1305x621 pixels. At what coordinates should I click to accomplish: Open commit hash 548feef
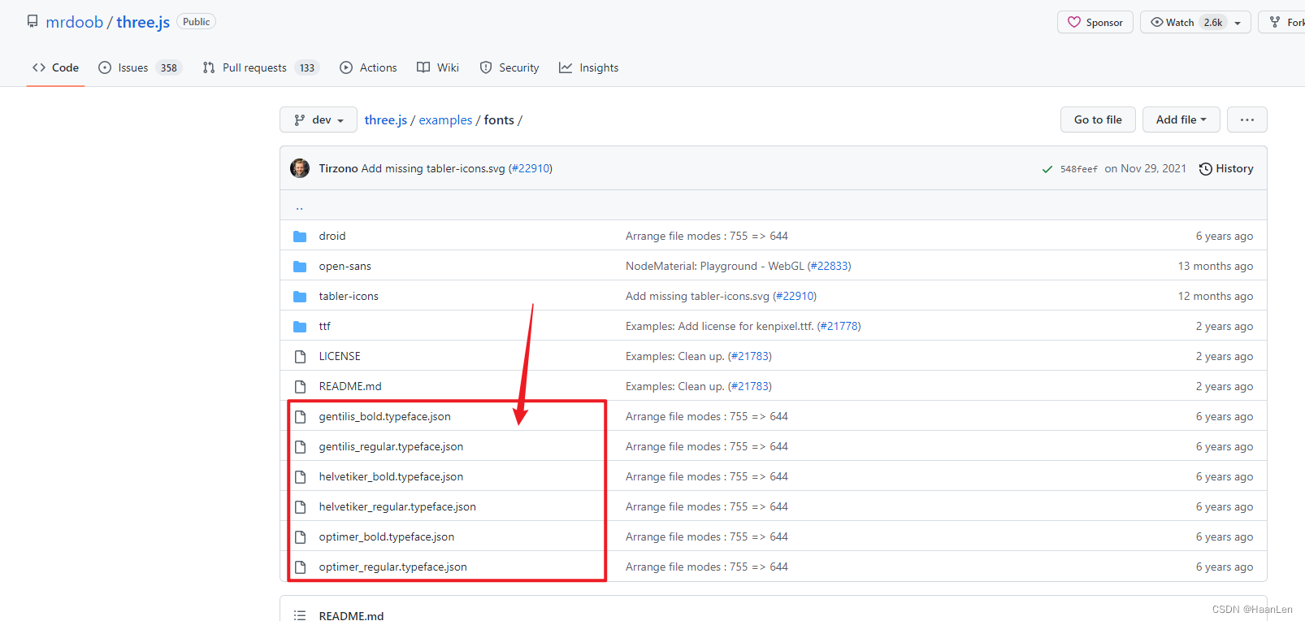pyautogui.click(x=1078, y=169)
